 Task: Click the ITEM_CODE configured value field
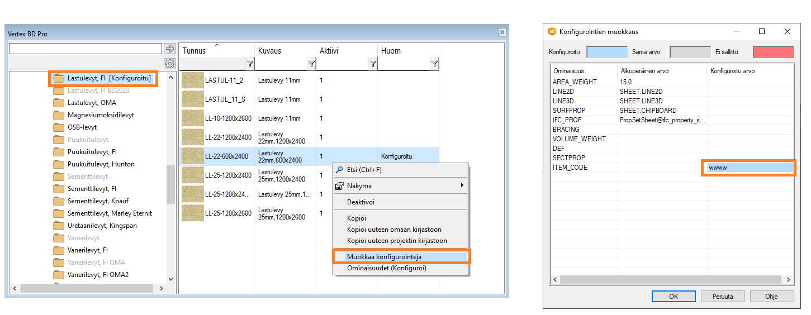749,168
